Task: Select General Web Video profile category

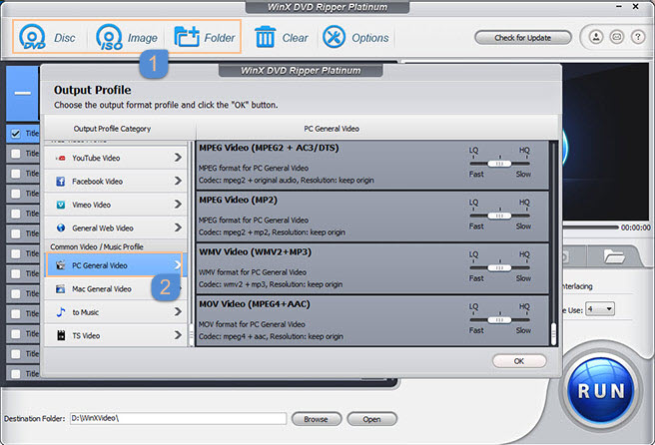Action: tap(116, 227)
